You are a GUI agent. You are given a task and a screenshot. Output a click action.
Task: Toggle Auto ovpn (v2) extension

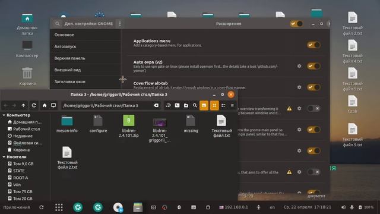(x=313, y=66)
